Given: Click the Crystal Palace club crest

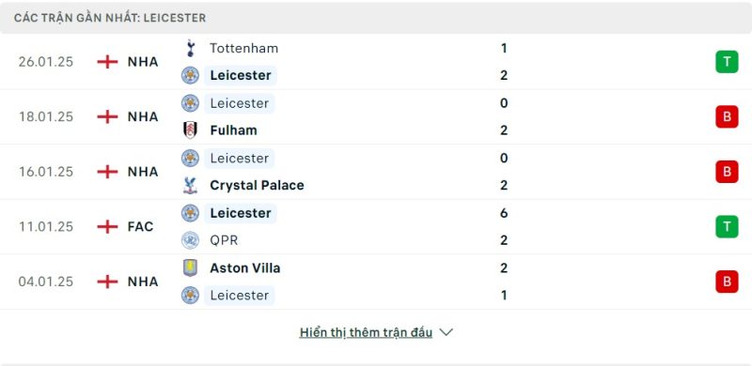Looking at the screenshot, I should click(191, 186).
